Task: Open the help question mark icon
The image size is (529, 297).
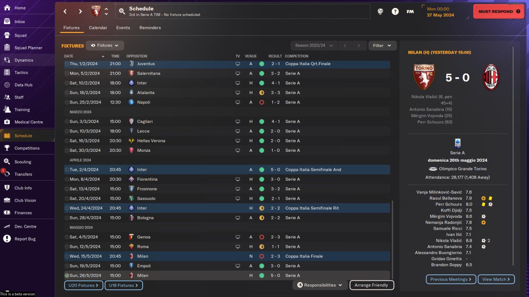Action: coord(395,12)
